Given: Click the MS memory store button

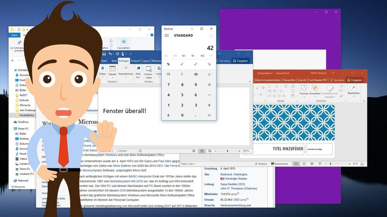Looking at the screenshot, I should click(x=203, y=56).
